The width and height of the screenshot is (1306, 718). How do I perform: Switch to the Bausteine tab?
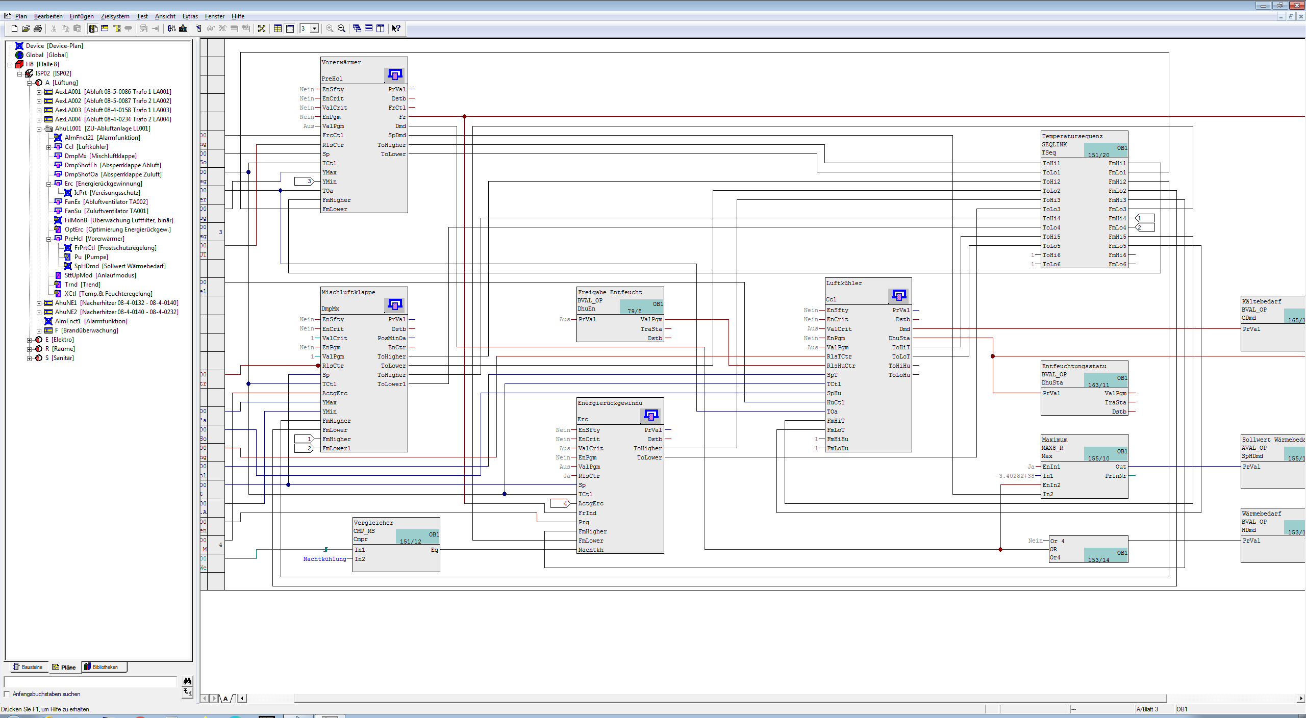[x=28, y=667]
